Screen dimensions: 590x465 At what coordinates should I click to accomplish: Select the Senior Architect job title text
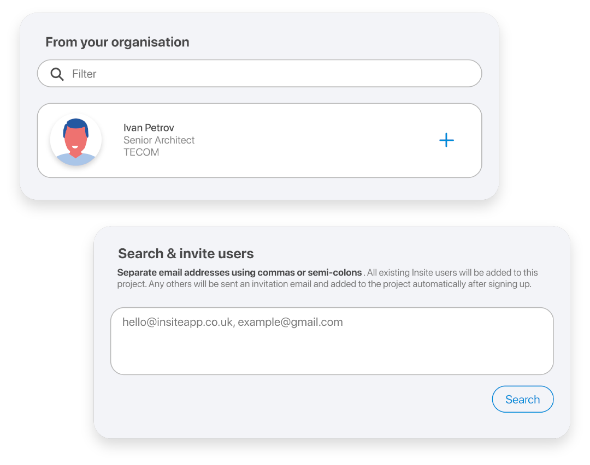158,140
